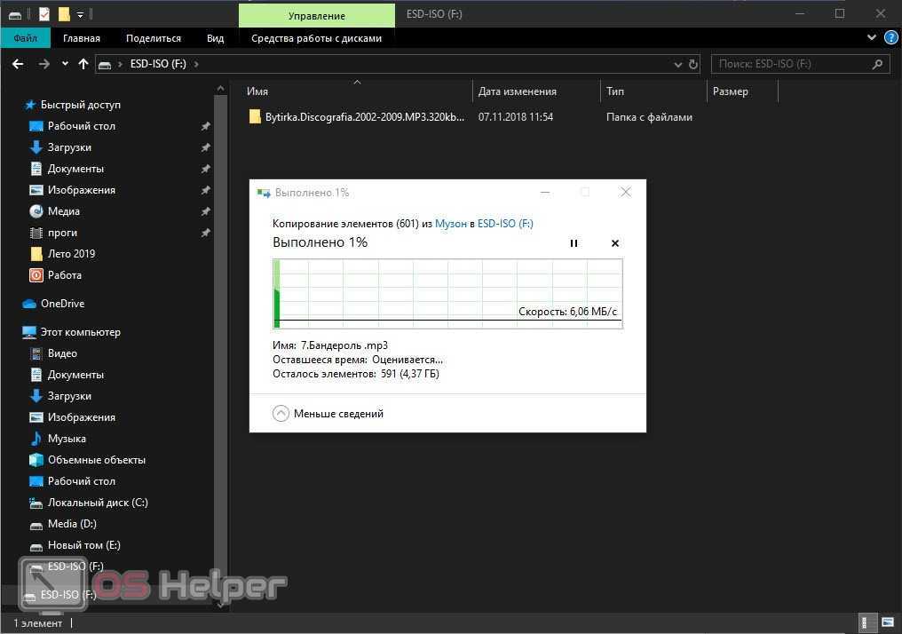Pause the file copy operation
Image resolution: width=902 pixels, height=634 pixels.
click(x=574, y=243)
